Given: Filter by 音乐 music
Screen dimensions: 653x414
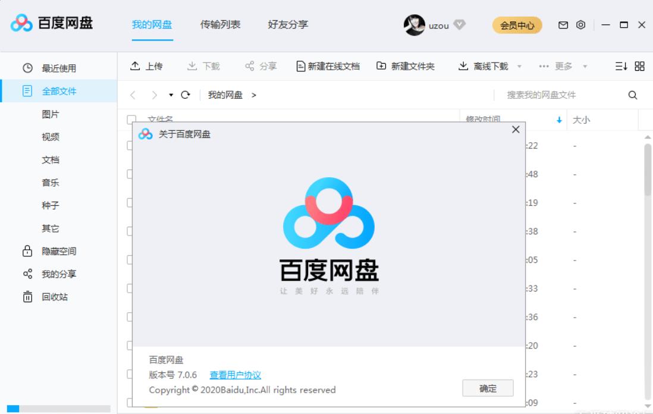Looking at the screenshot, I should coord(51,183).
